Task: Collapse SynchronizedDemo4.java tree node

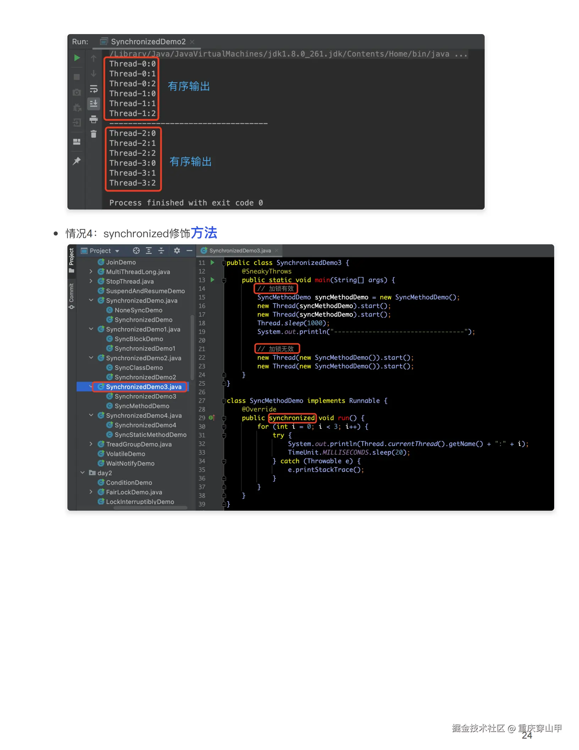Action: (x=91, y=415)
